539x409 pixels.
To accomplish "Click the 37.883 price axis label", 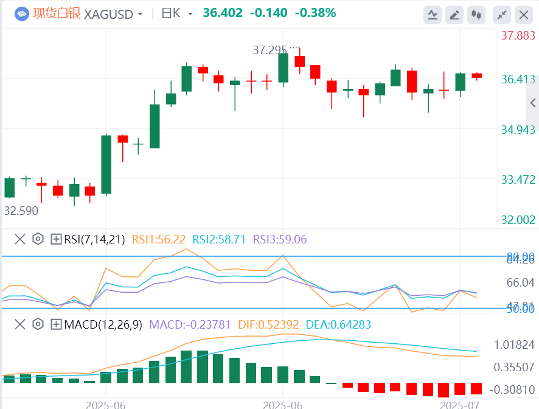I will click(x=518, y=35).
